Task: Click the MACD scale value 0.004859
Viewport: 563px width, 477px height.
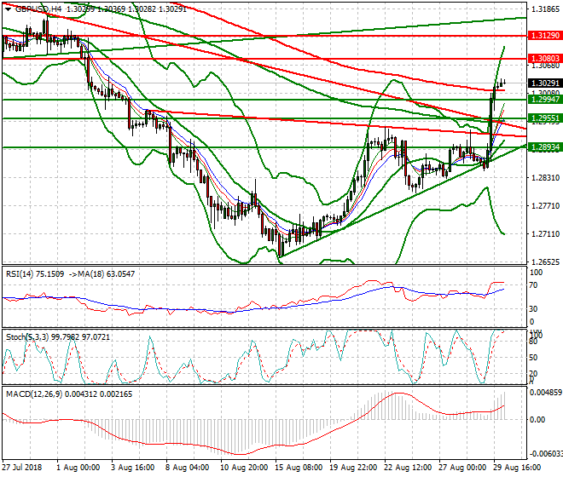Action: click(x=546, y=393)
